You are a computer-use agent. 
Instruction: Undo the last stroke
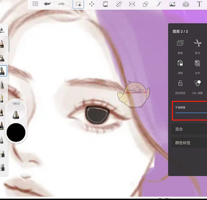47,4
